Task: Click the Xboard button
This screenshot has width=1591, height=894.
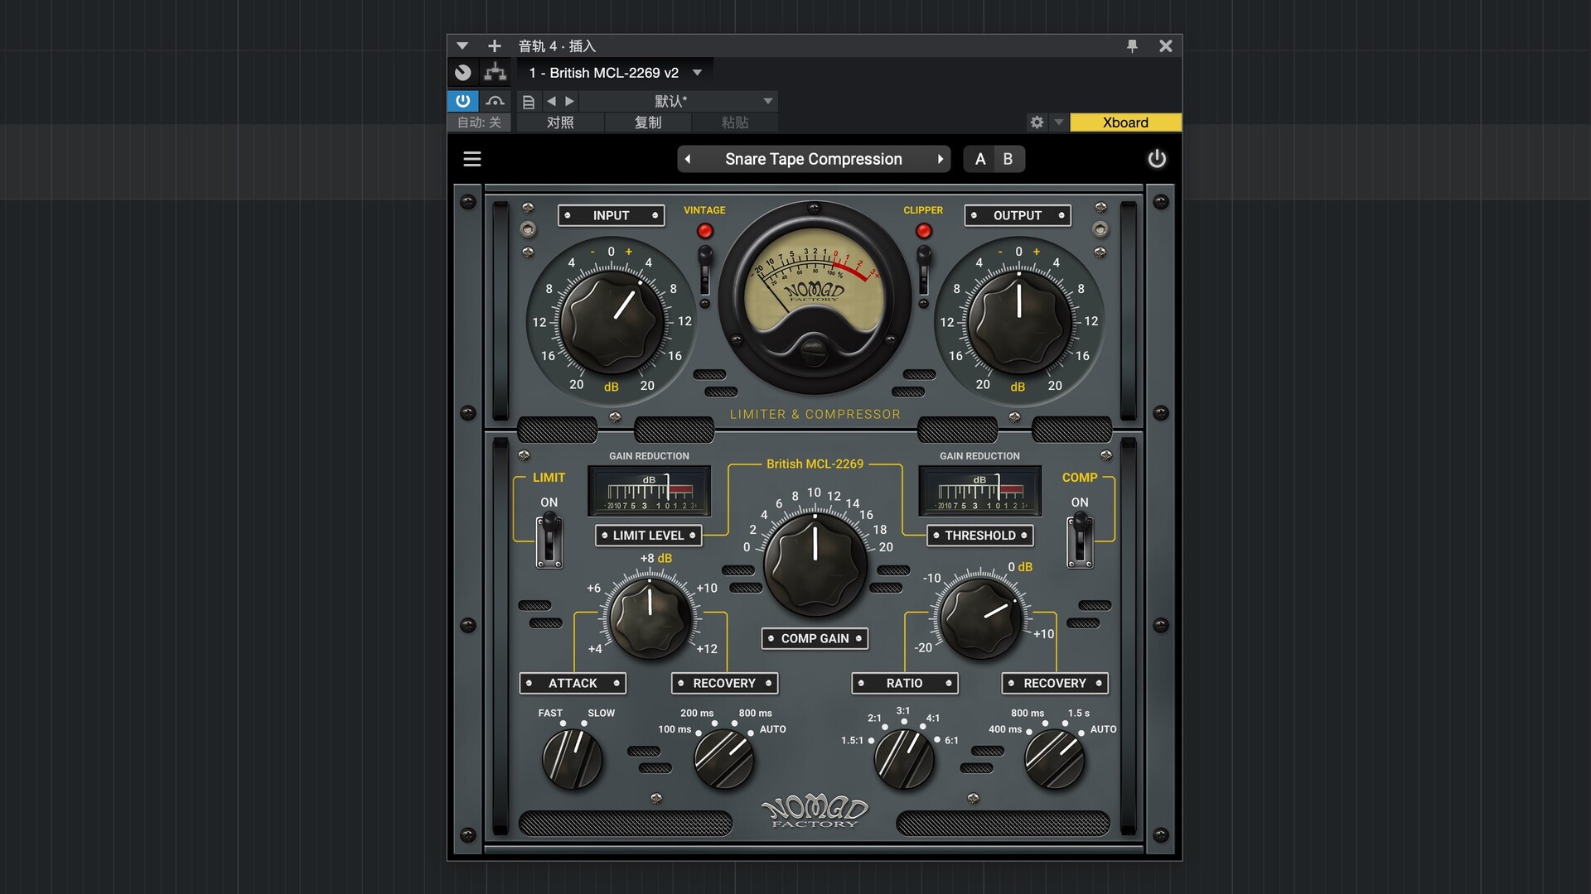Action: 1125,123
